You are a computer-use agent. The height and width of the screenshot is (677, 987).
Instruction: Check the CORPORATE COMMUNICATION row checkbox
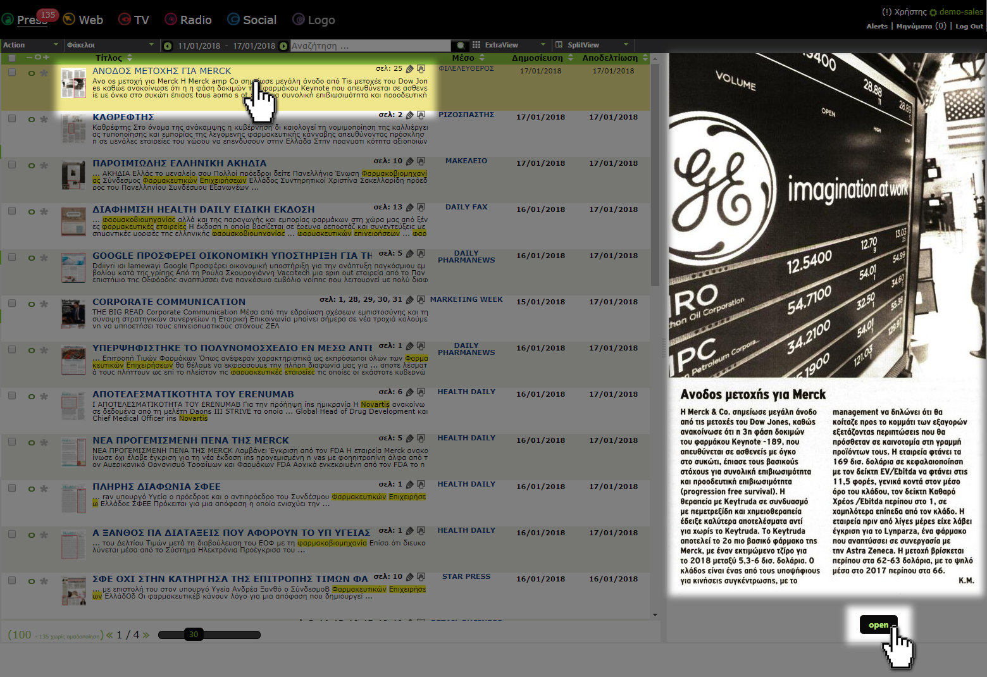[x=12, y=303]
